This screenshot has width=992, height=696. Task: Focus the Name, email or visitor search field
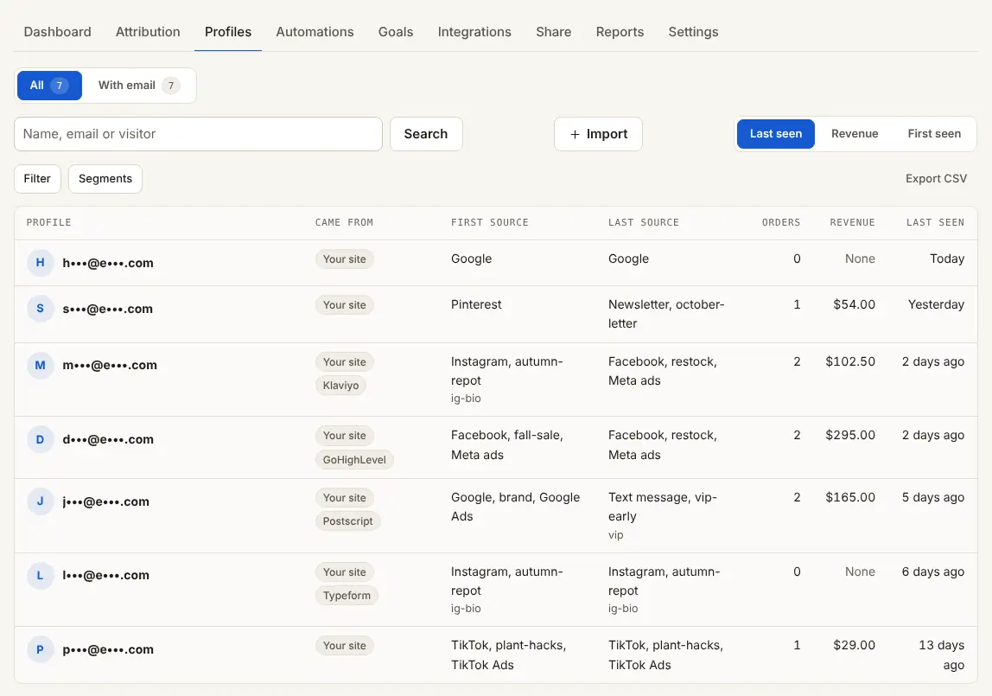tap(198, 133)
